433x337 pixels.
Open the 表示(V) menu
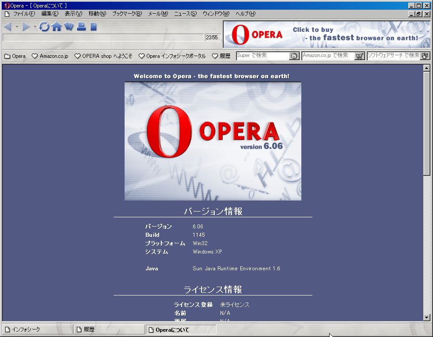[x=73, y=14]
